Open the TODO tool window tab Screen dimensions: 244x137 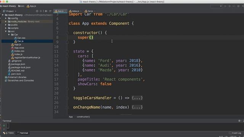[9, 133]
